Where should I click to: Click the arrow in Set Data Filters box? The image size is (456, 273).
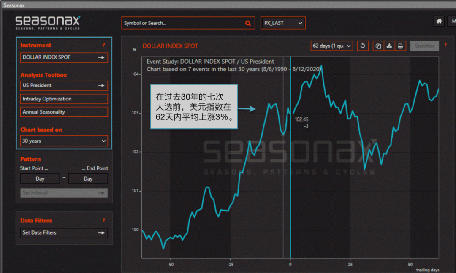(x=101, y=233)
